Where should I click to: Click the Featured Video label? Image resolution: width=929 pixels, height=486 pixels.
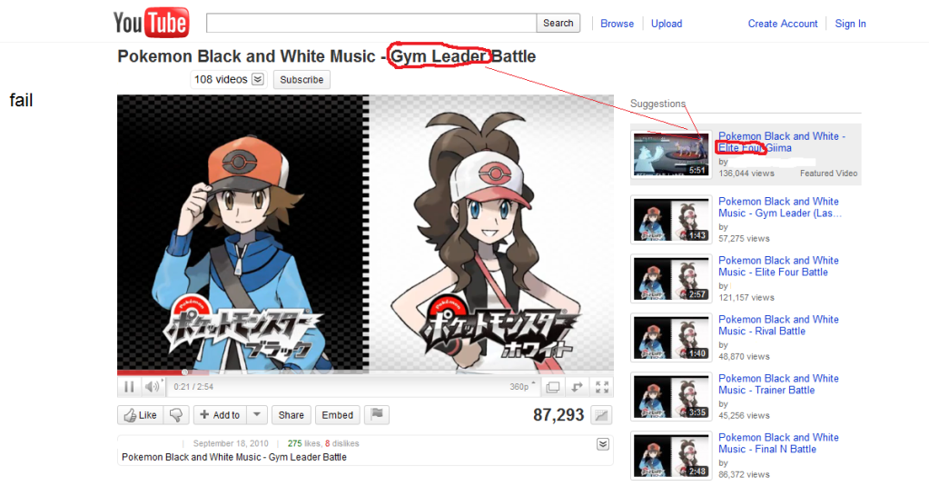[828, 174]
